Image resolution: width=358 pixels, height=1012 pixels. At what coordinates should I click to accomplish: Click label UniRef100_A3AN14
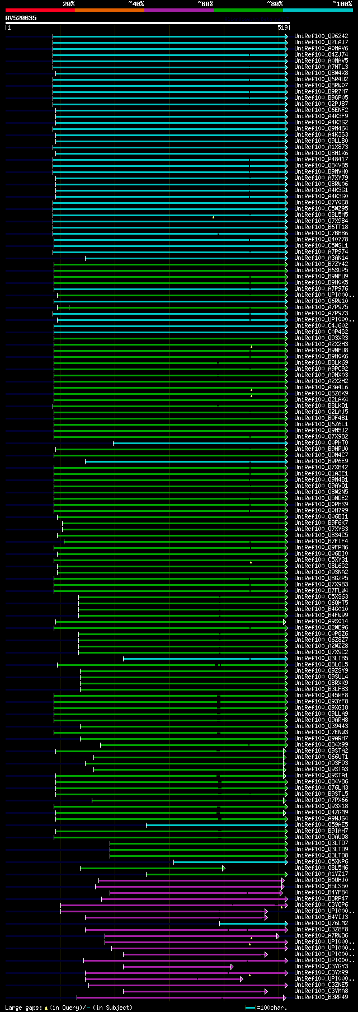321,258
